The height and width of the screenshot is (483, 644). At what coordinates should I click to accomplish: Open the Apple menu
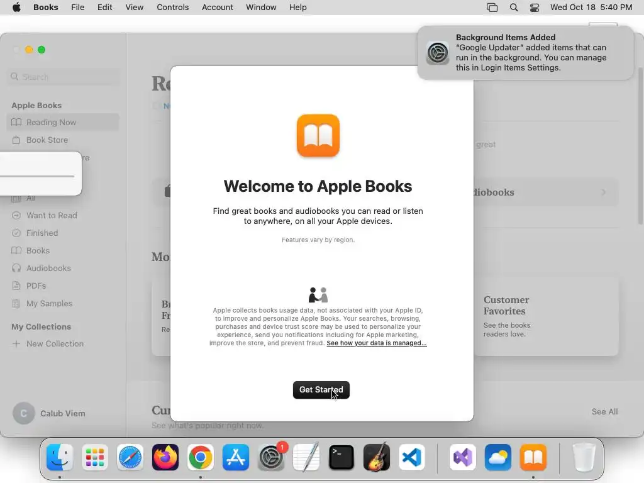[x=16, y=8]
